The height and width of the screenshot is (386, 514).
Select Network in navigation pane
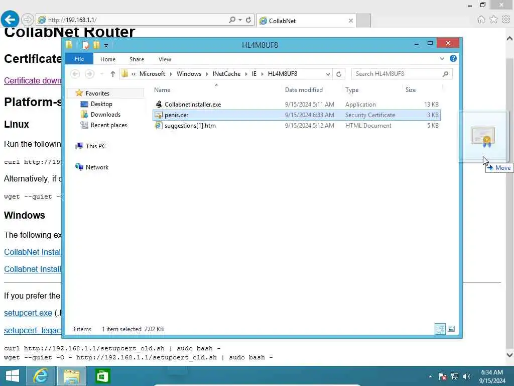click(97, 167)
